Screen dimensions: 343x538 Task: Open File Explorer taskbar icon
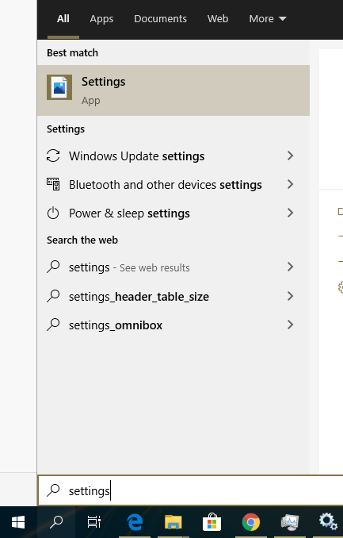click(x=173, y=522)
